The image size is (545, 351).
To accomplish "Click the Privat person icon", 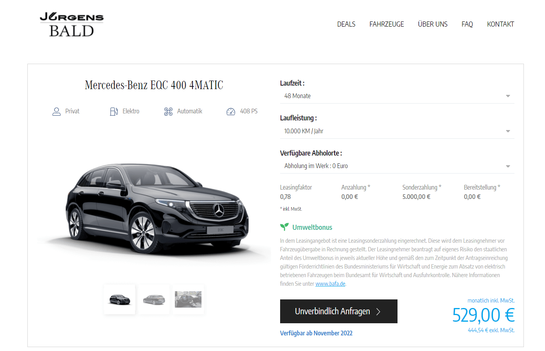I will tap(56, 112).
